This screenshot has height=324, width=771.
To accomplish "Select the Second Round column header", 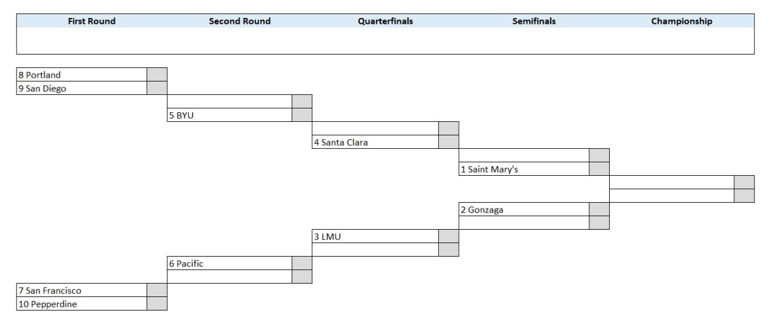I will pos(240,21).
